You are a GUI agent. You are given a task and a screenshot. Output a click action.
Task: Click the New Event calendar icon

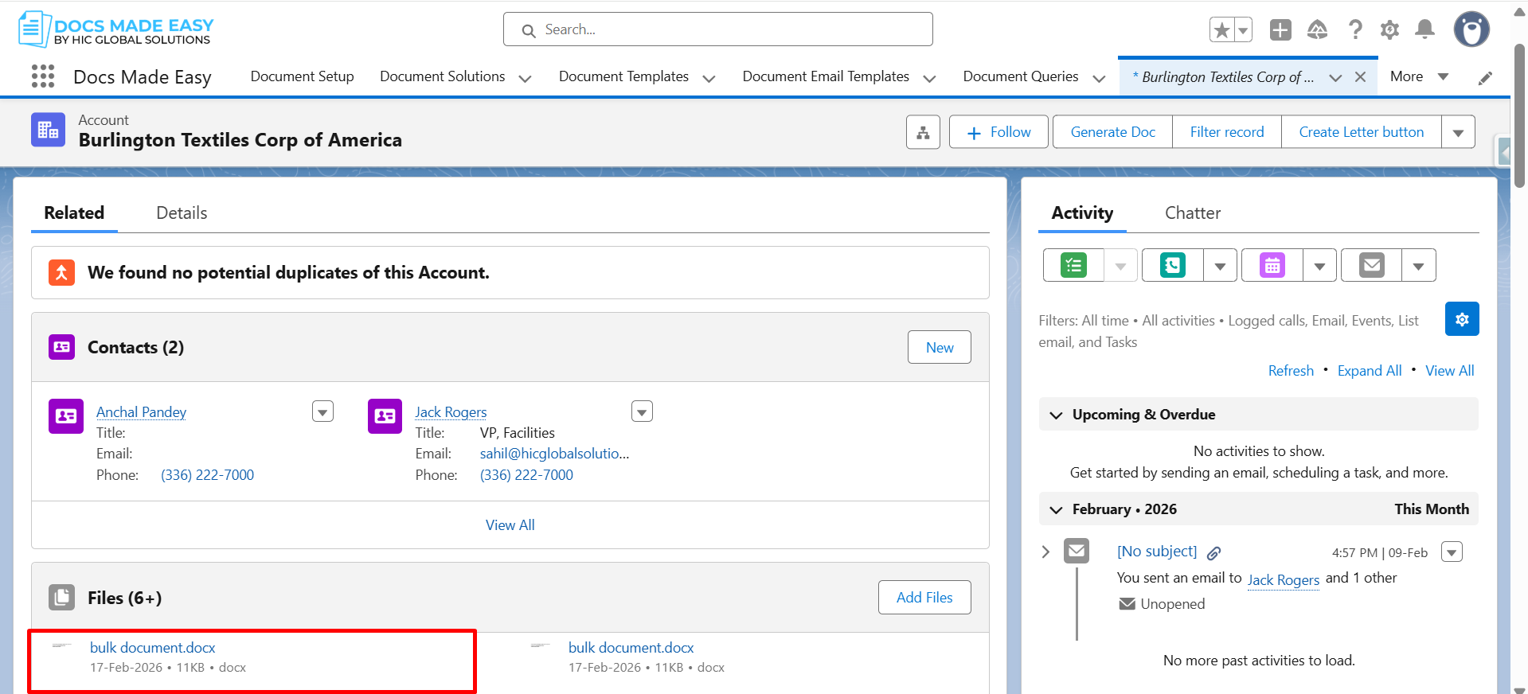pos(1272,265)
